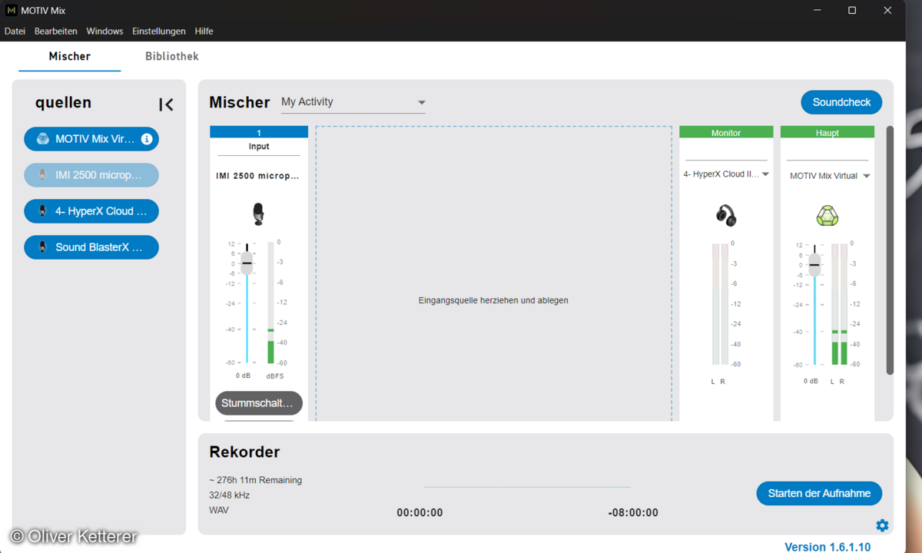Click 276h 11m Remaining text
Viewport: 922px width, 553px height.
(x=255, y=480)
